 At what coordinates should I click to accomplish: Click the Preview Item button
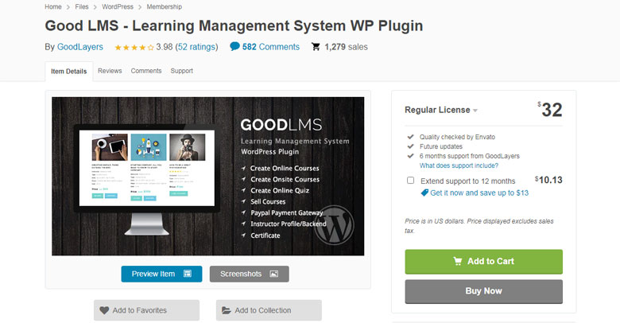[161, 274]
